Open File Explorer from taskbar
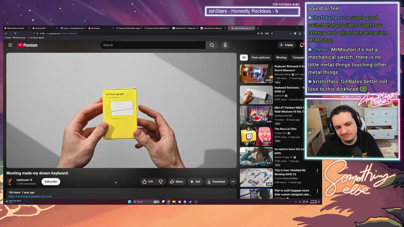 click(174, 202)
